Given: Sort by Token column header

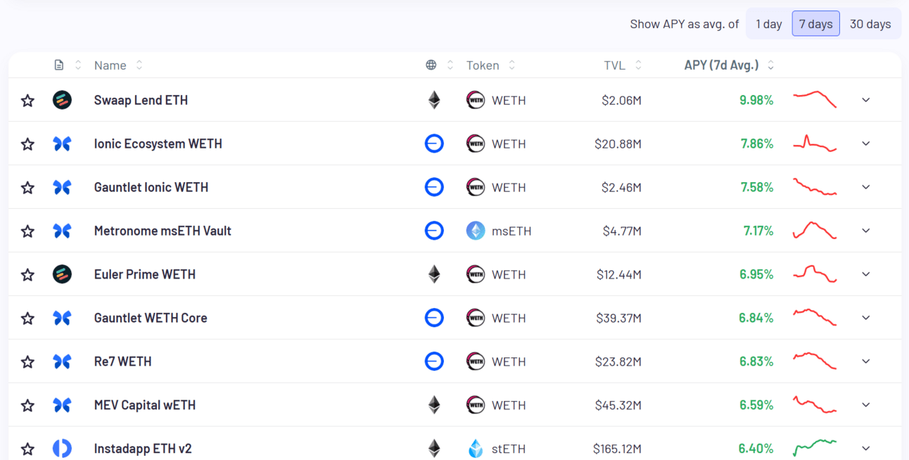Looking at the screenshot, I should pos(490,65).
